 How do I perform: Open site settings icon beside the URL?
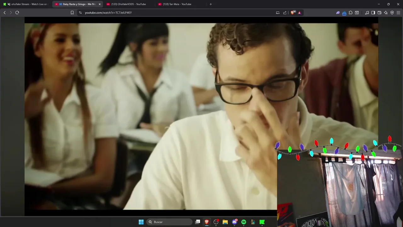click(x=80, y=13)
